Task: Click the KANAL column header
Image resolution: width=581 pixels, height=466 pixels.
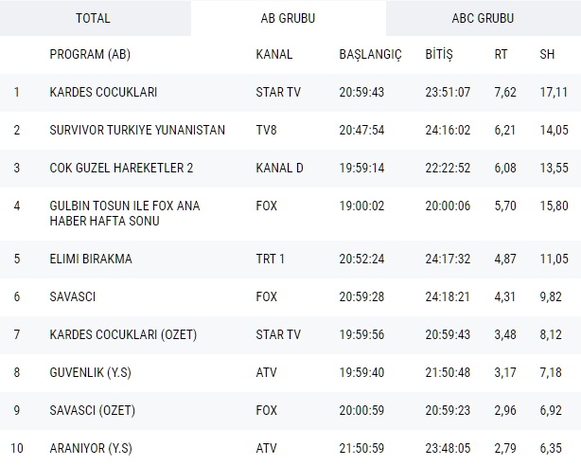Action: tap(274, 54)
